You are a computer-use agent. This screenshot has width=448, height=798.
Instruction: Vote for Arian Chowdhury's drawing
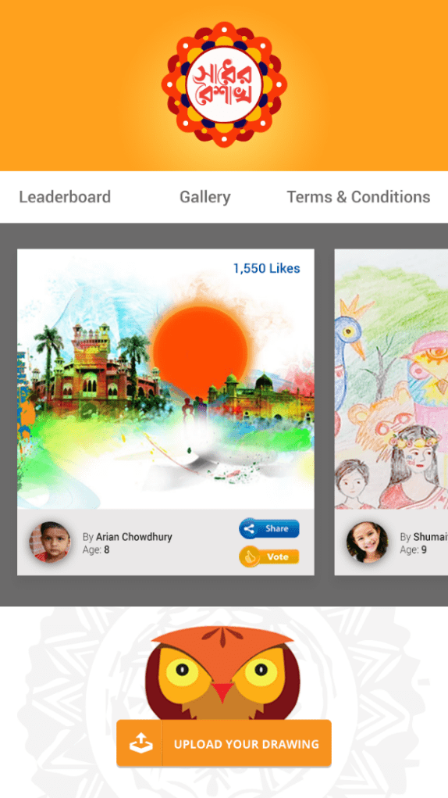coord(269,556)
